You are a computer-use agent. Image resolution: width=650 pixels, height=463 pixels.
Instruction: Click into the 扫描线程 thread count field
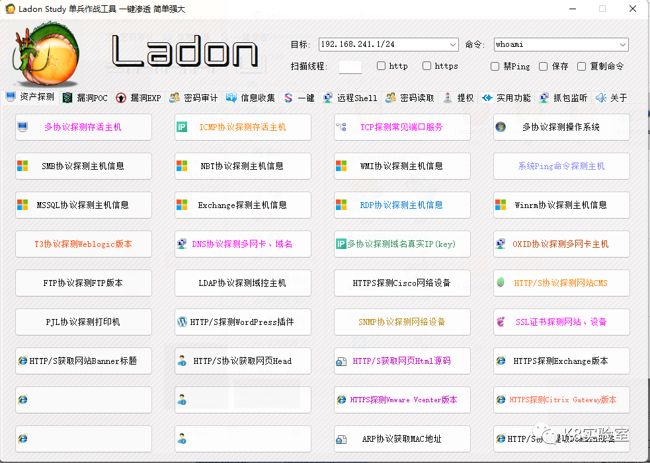click(350, 66)
